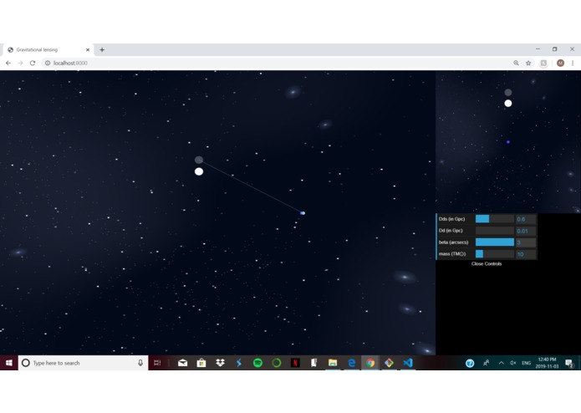Go back using the browser back arrow
This screenshot has width=581, height=413.
pos(8,63)
